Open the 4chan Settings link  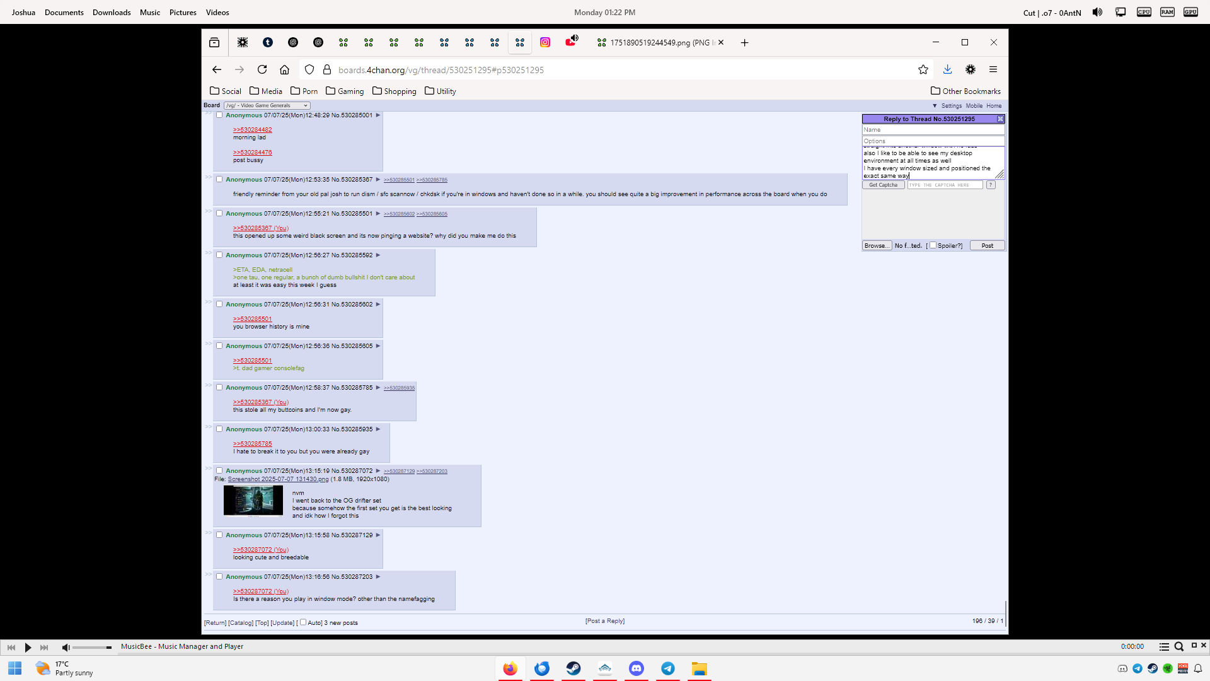(952, 106)
